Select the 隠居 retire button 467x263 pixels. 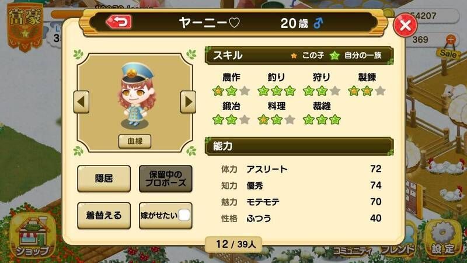(x=104, y=178)
